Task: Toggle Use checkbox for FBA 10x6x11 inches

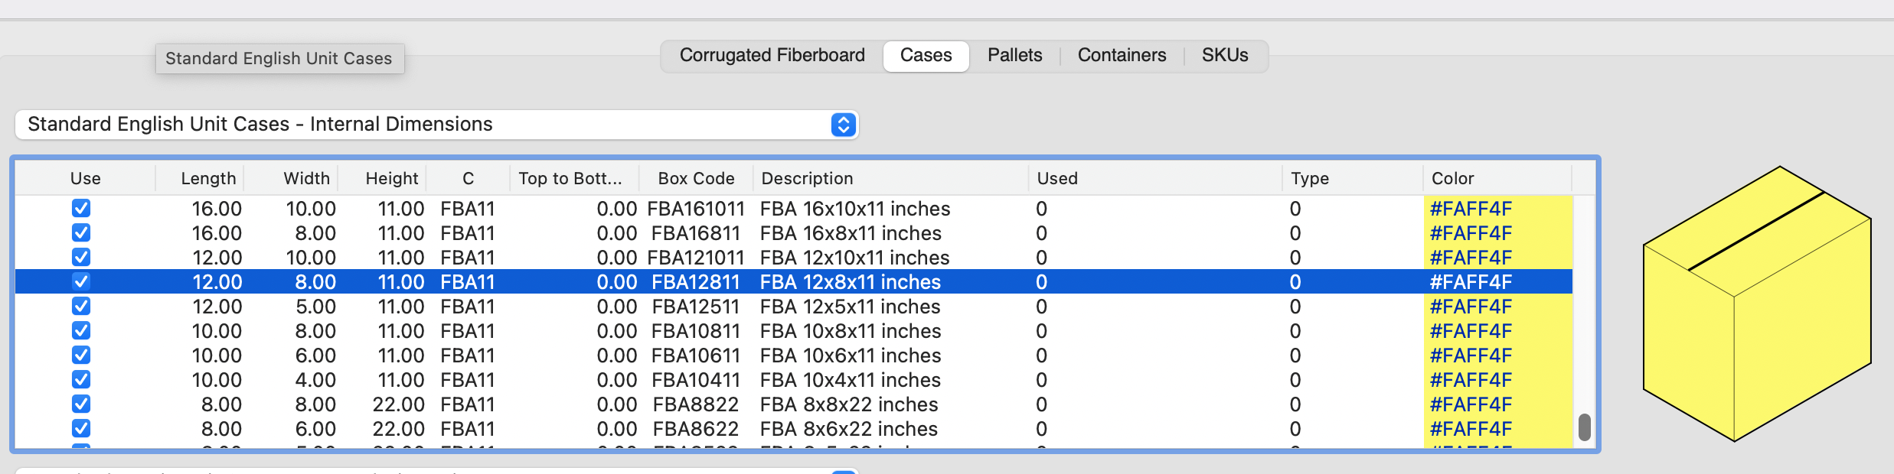Action: [x=81, y=355]
